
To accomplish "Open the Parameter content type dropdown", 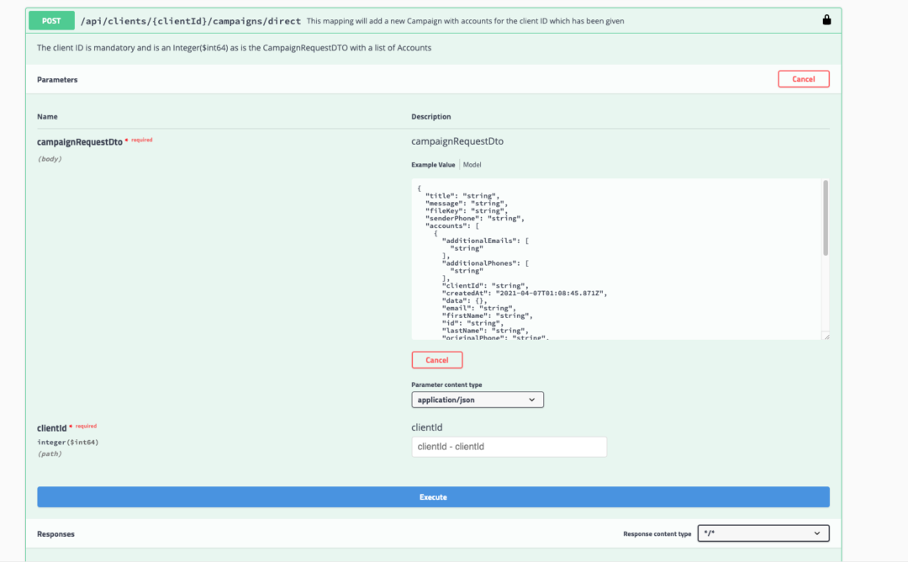I will (477, 399).
